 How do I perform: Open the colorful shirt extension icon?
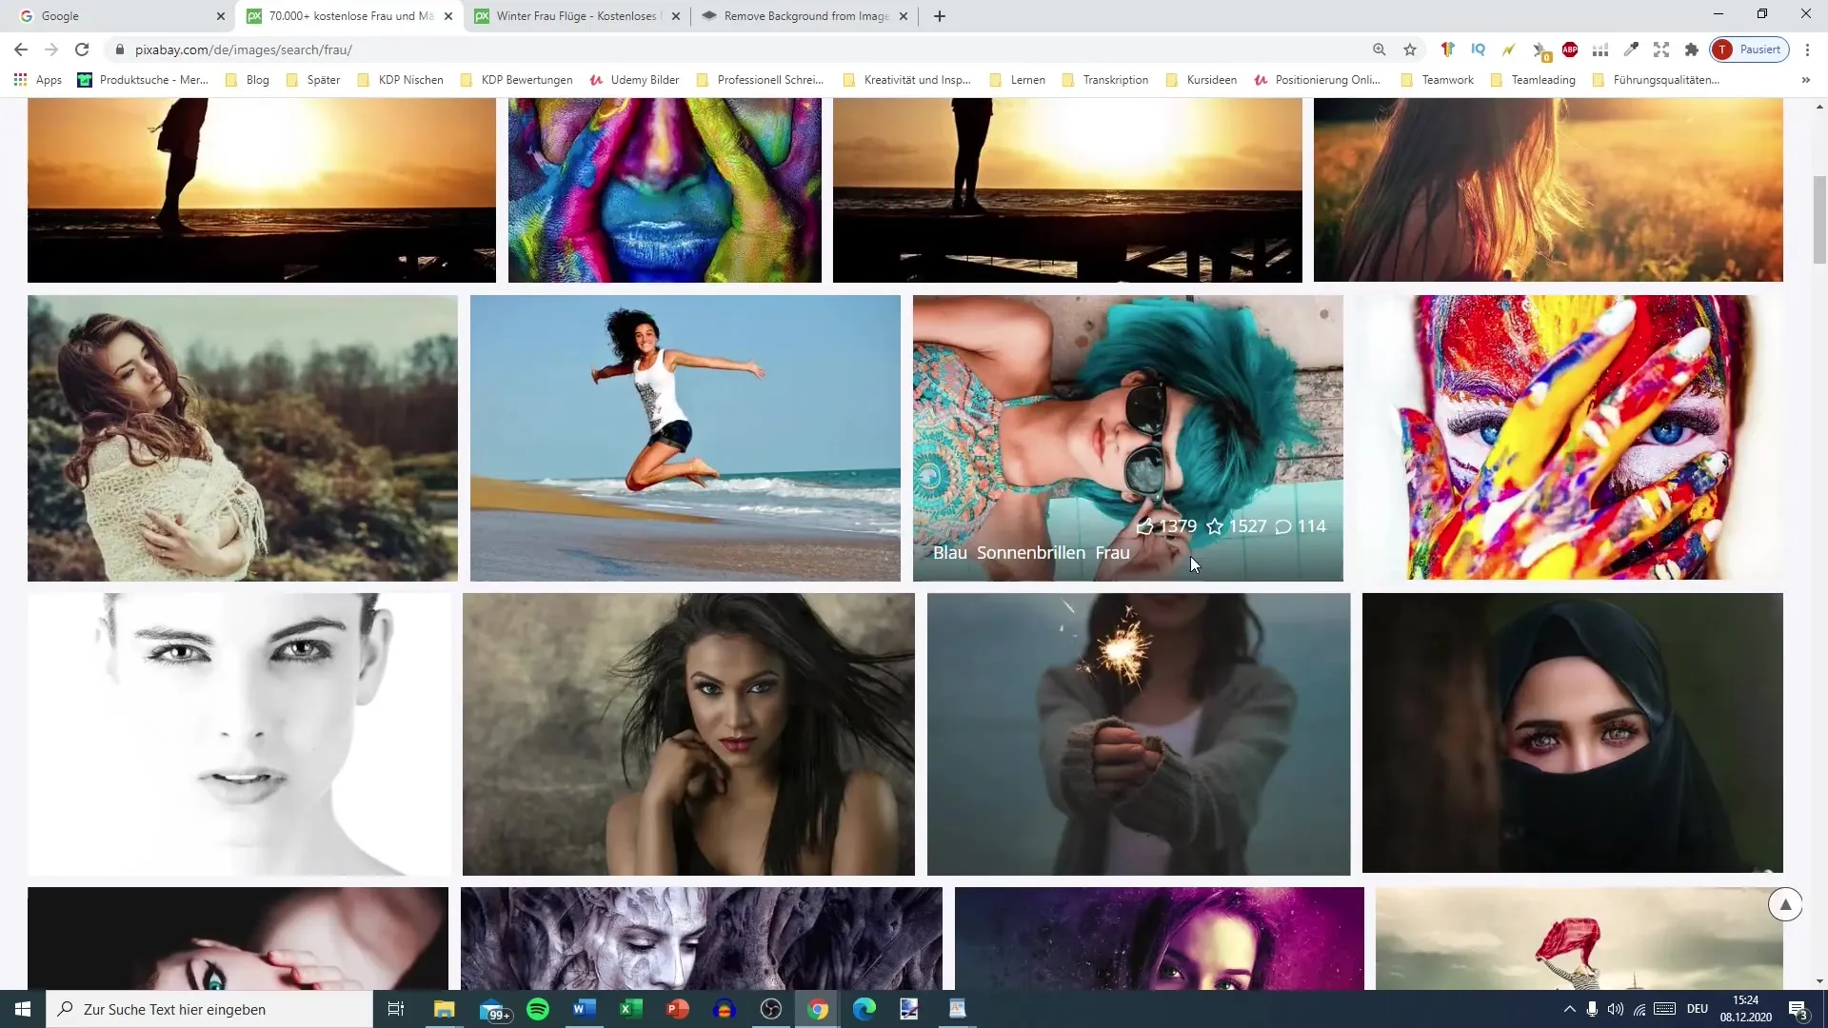point(1447,49)
